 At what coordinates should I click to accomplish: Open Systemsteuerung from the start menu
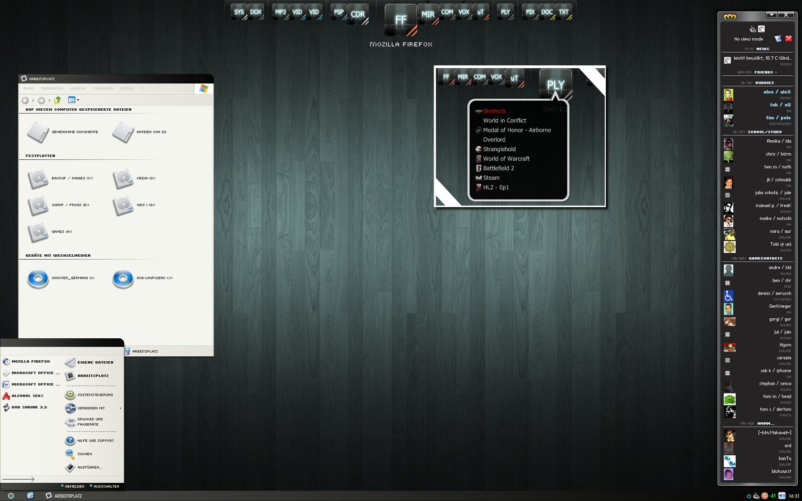[x=90, y=395]
